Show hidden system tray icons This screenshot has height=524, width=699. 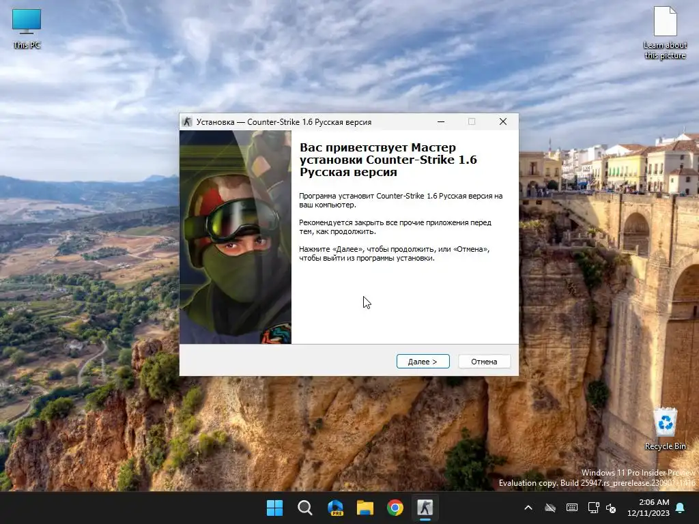coord(528,508)
